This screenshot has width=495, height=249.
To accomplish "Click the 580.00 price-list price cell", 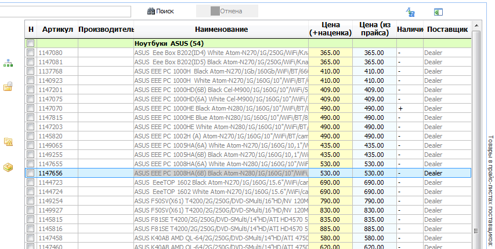I will click(x=374, y=238).
